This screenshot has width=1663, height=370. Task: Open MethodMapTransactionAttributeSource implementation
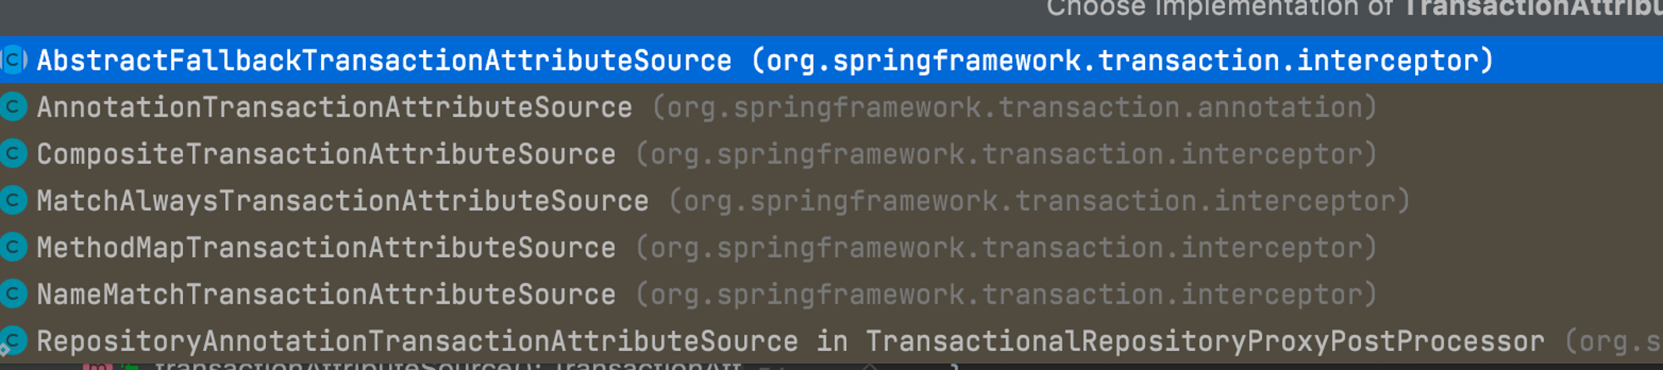click(831, 247)
